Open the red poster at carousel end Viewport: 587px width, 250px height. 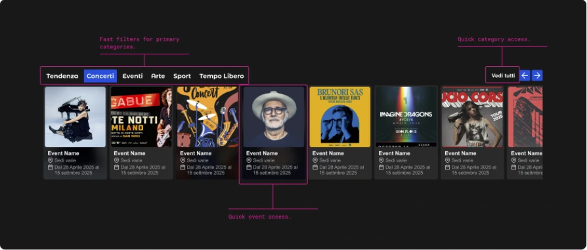(525, 117)
